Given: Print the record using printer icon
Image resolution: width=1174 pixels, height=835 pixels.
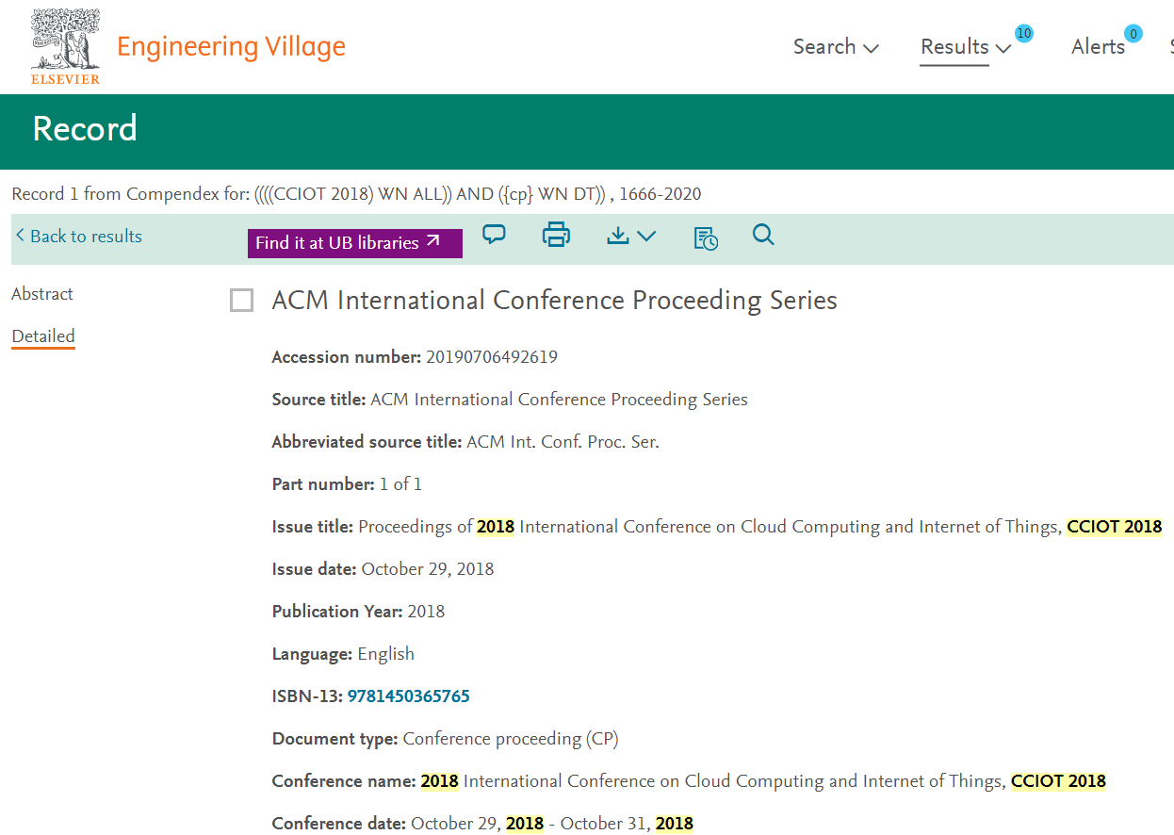Looking at the screenshot, I should point(556,235).
